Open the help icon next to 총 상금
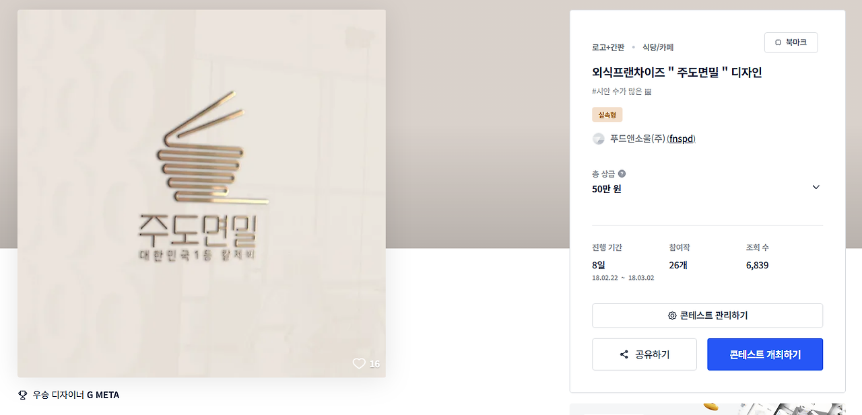 pyautogui.click(x=622, y=174)
